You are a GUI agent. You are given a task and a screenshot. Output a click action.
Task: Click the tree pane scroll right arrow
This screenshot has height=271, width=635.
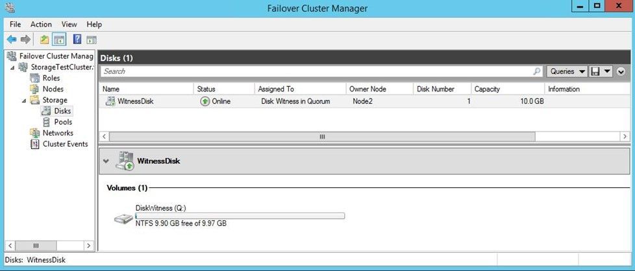tap(89, 246)
